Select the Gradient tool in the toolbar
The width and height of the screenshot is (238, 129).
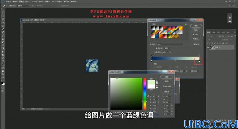[x=3, y=49]
